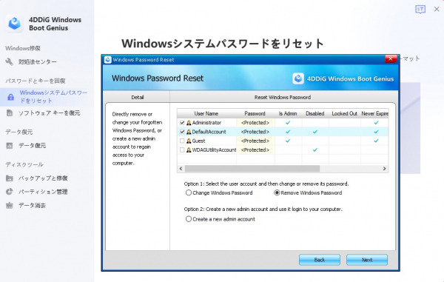Select Create a new admin account option
Image resolution: width=444 pixels, height=282 pixels.
click(x=189, y=219)
